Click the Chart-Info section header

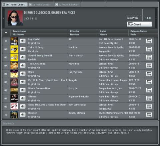click(80, 123)
